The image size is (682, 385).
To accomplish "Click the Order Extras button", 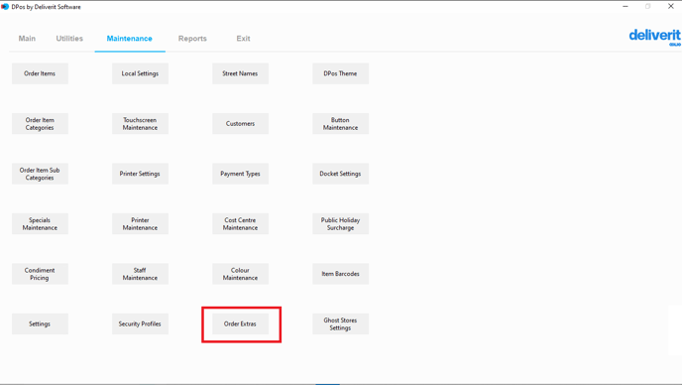I will [240, 324].
